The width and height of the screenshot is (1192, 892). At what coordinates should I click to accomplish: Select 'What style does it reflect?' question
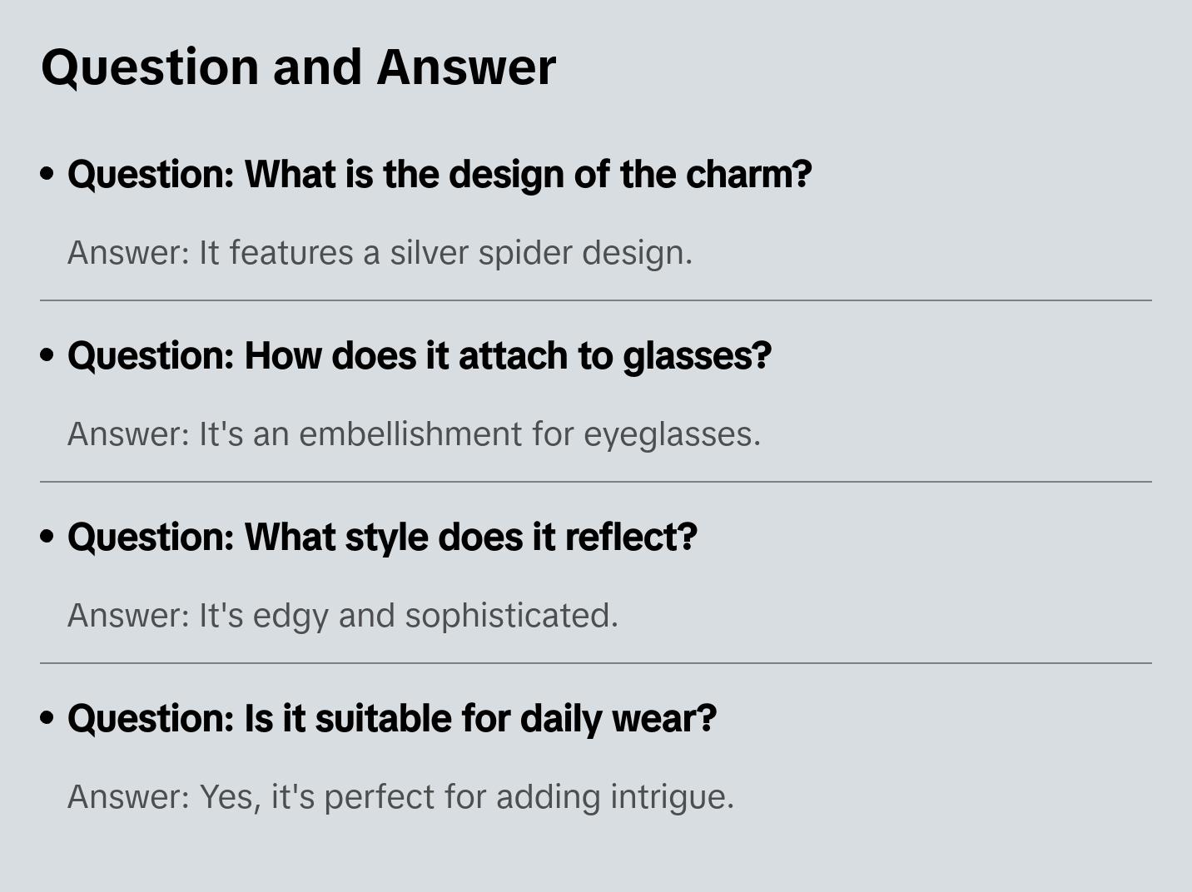[x=382, y=538]
